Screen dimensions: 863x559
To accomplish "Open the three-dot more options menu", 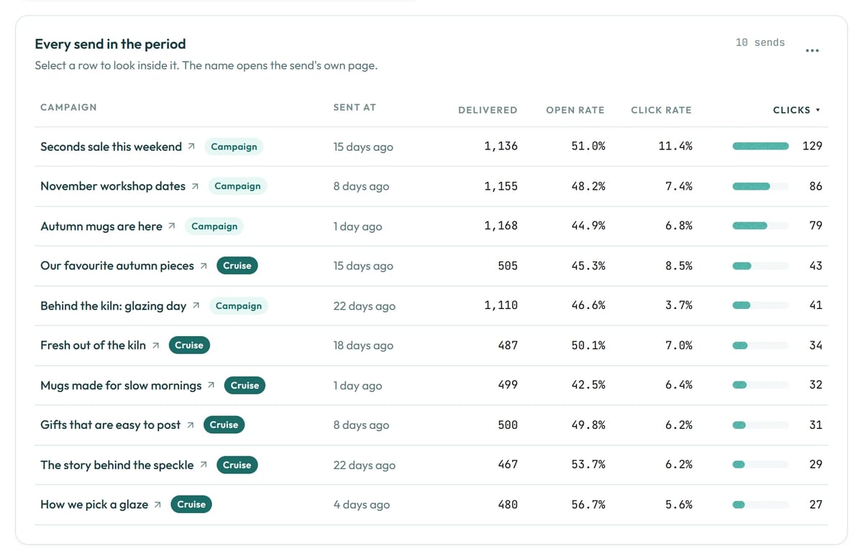I will [812, 50].
